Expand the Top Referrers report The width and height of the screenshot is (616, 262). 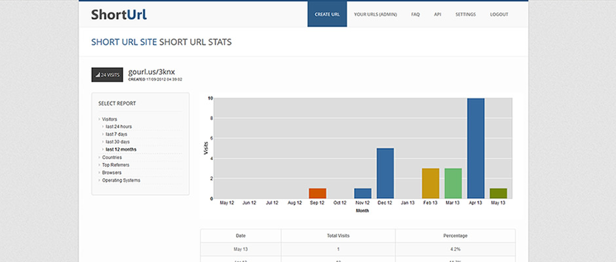(115, 165)
